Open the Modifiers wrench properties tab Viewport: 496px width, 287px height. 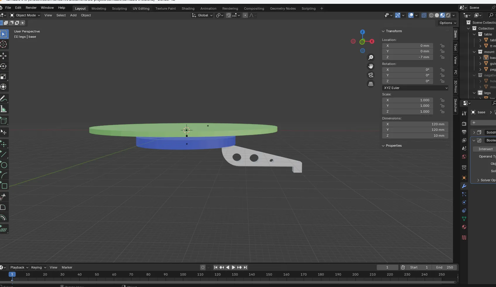(x=464, y=186)
